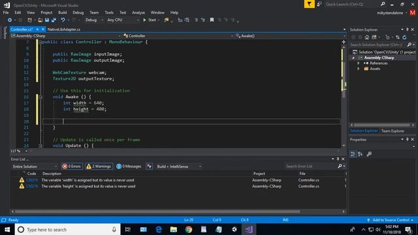Open the Awake() member navigation dropdown
The image size is (418, 235).
tap(290, 36)
